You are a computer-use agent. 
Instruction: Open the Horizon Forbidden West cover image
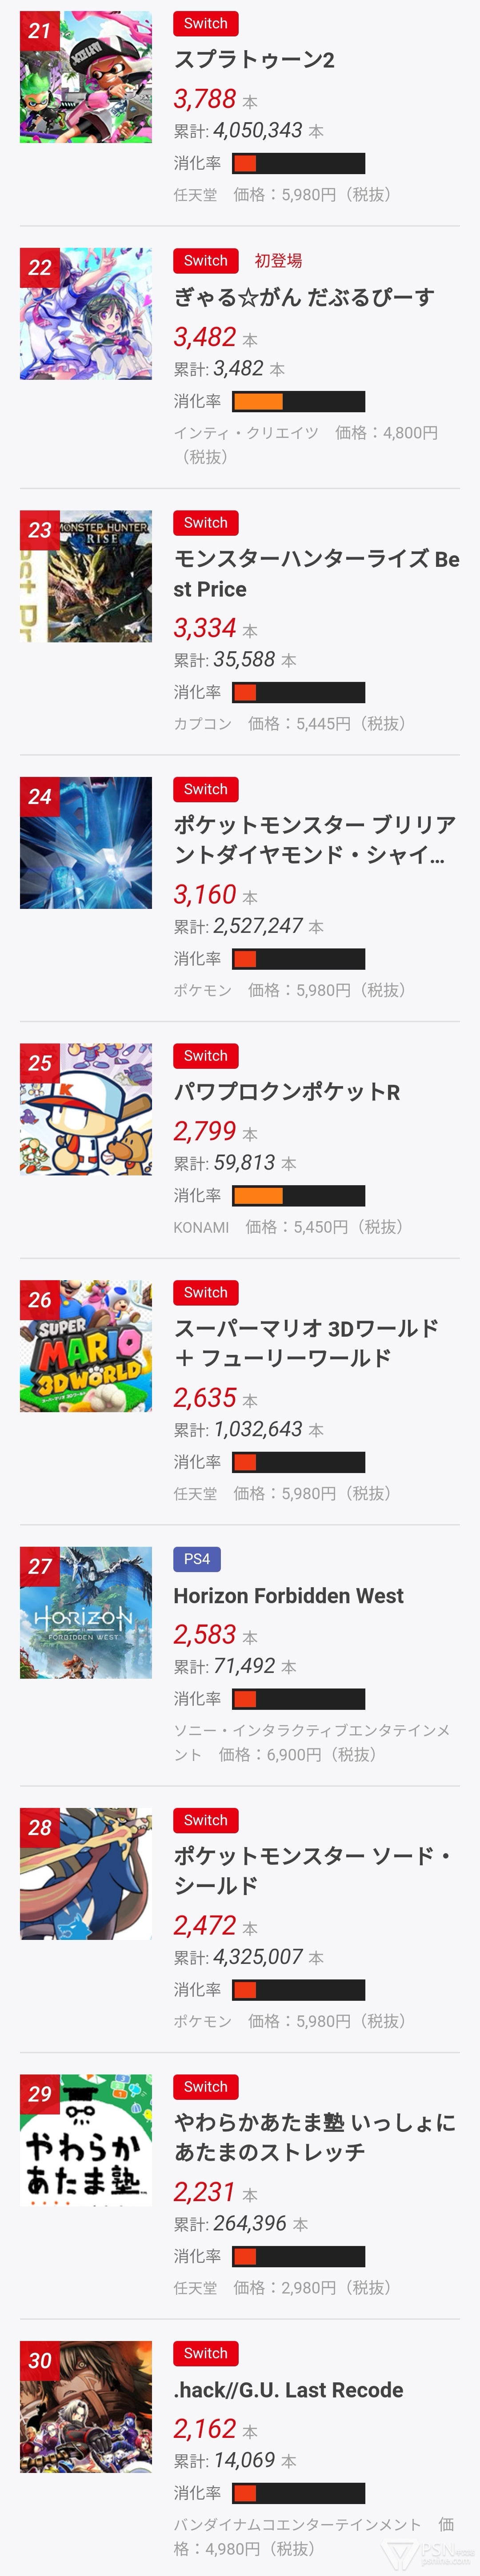pyautogui.click(x=86, y=1613)
